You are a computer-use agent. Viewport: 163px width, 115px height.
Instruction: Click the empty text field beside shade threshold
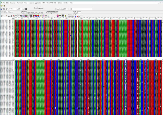pyautogui.click(x=82, y=9)
